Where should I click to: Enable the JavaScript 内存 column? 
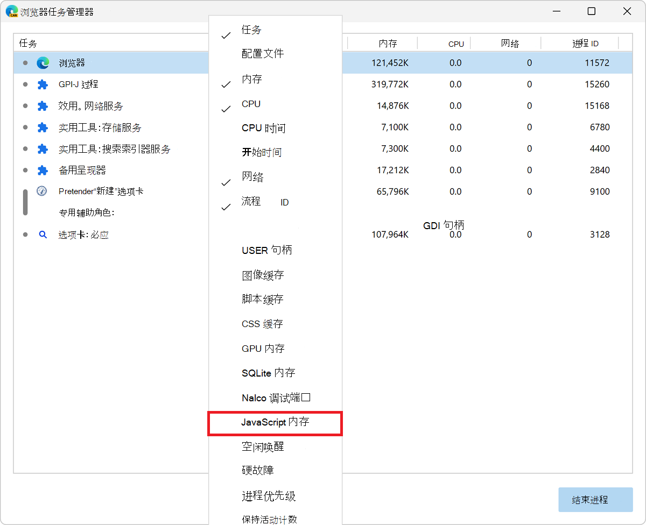(x=275, y=423)
